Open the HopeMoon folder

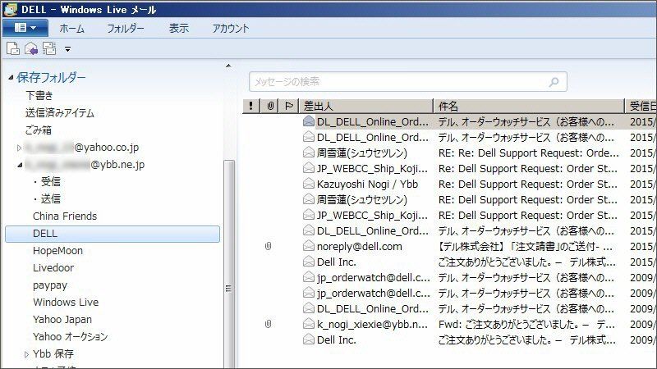[57, 251]
